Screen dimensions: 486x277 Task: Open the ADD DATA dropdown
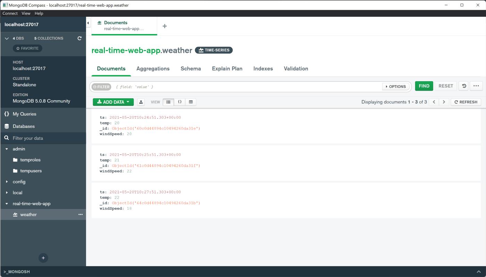click(x=113, y=102)
